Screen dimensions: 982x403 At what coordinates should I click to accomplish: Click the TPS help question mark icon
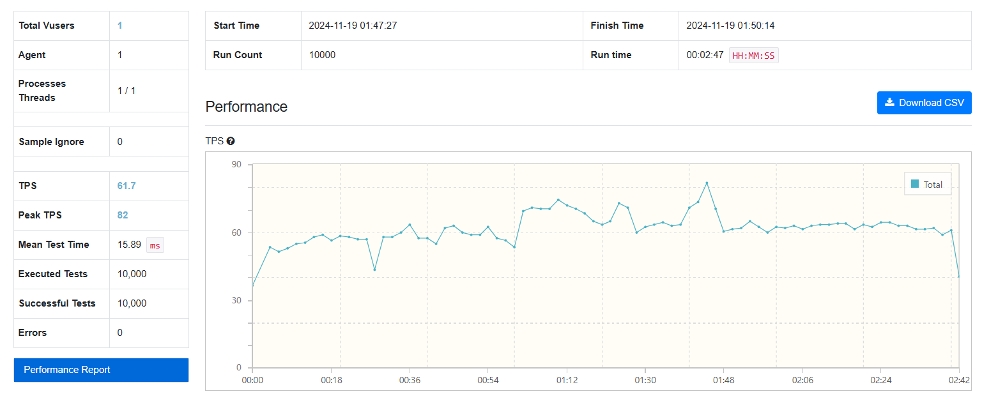[x=231, y=141]
